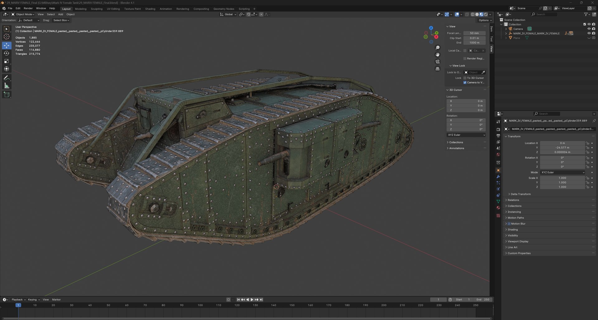Open the Options dropdown in viewport
This screenshot has height=320, width=598.
[485, 20]
